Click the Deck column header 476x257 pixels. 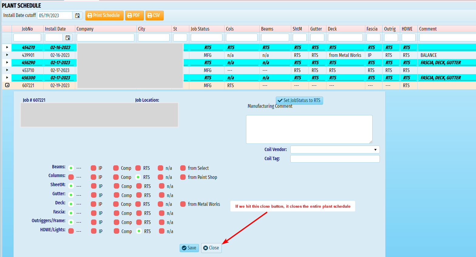pos(346,29)
